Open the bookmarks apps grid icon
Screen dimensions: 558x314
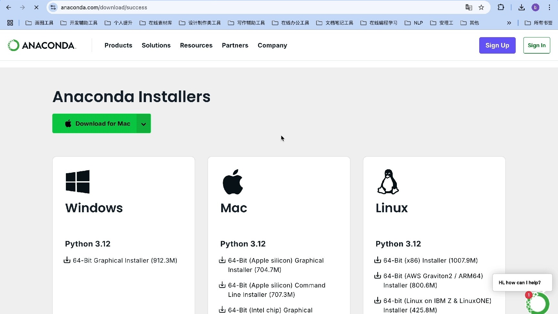point(10,23)
